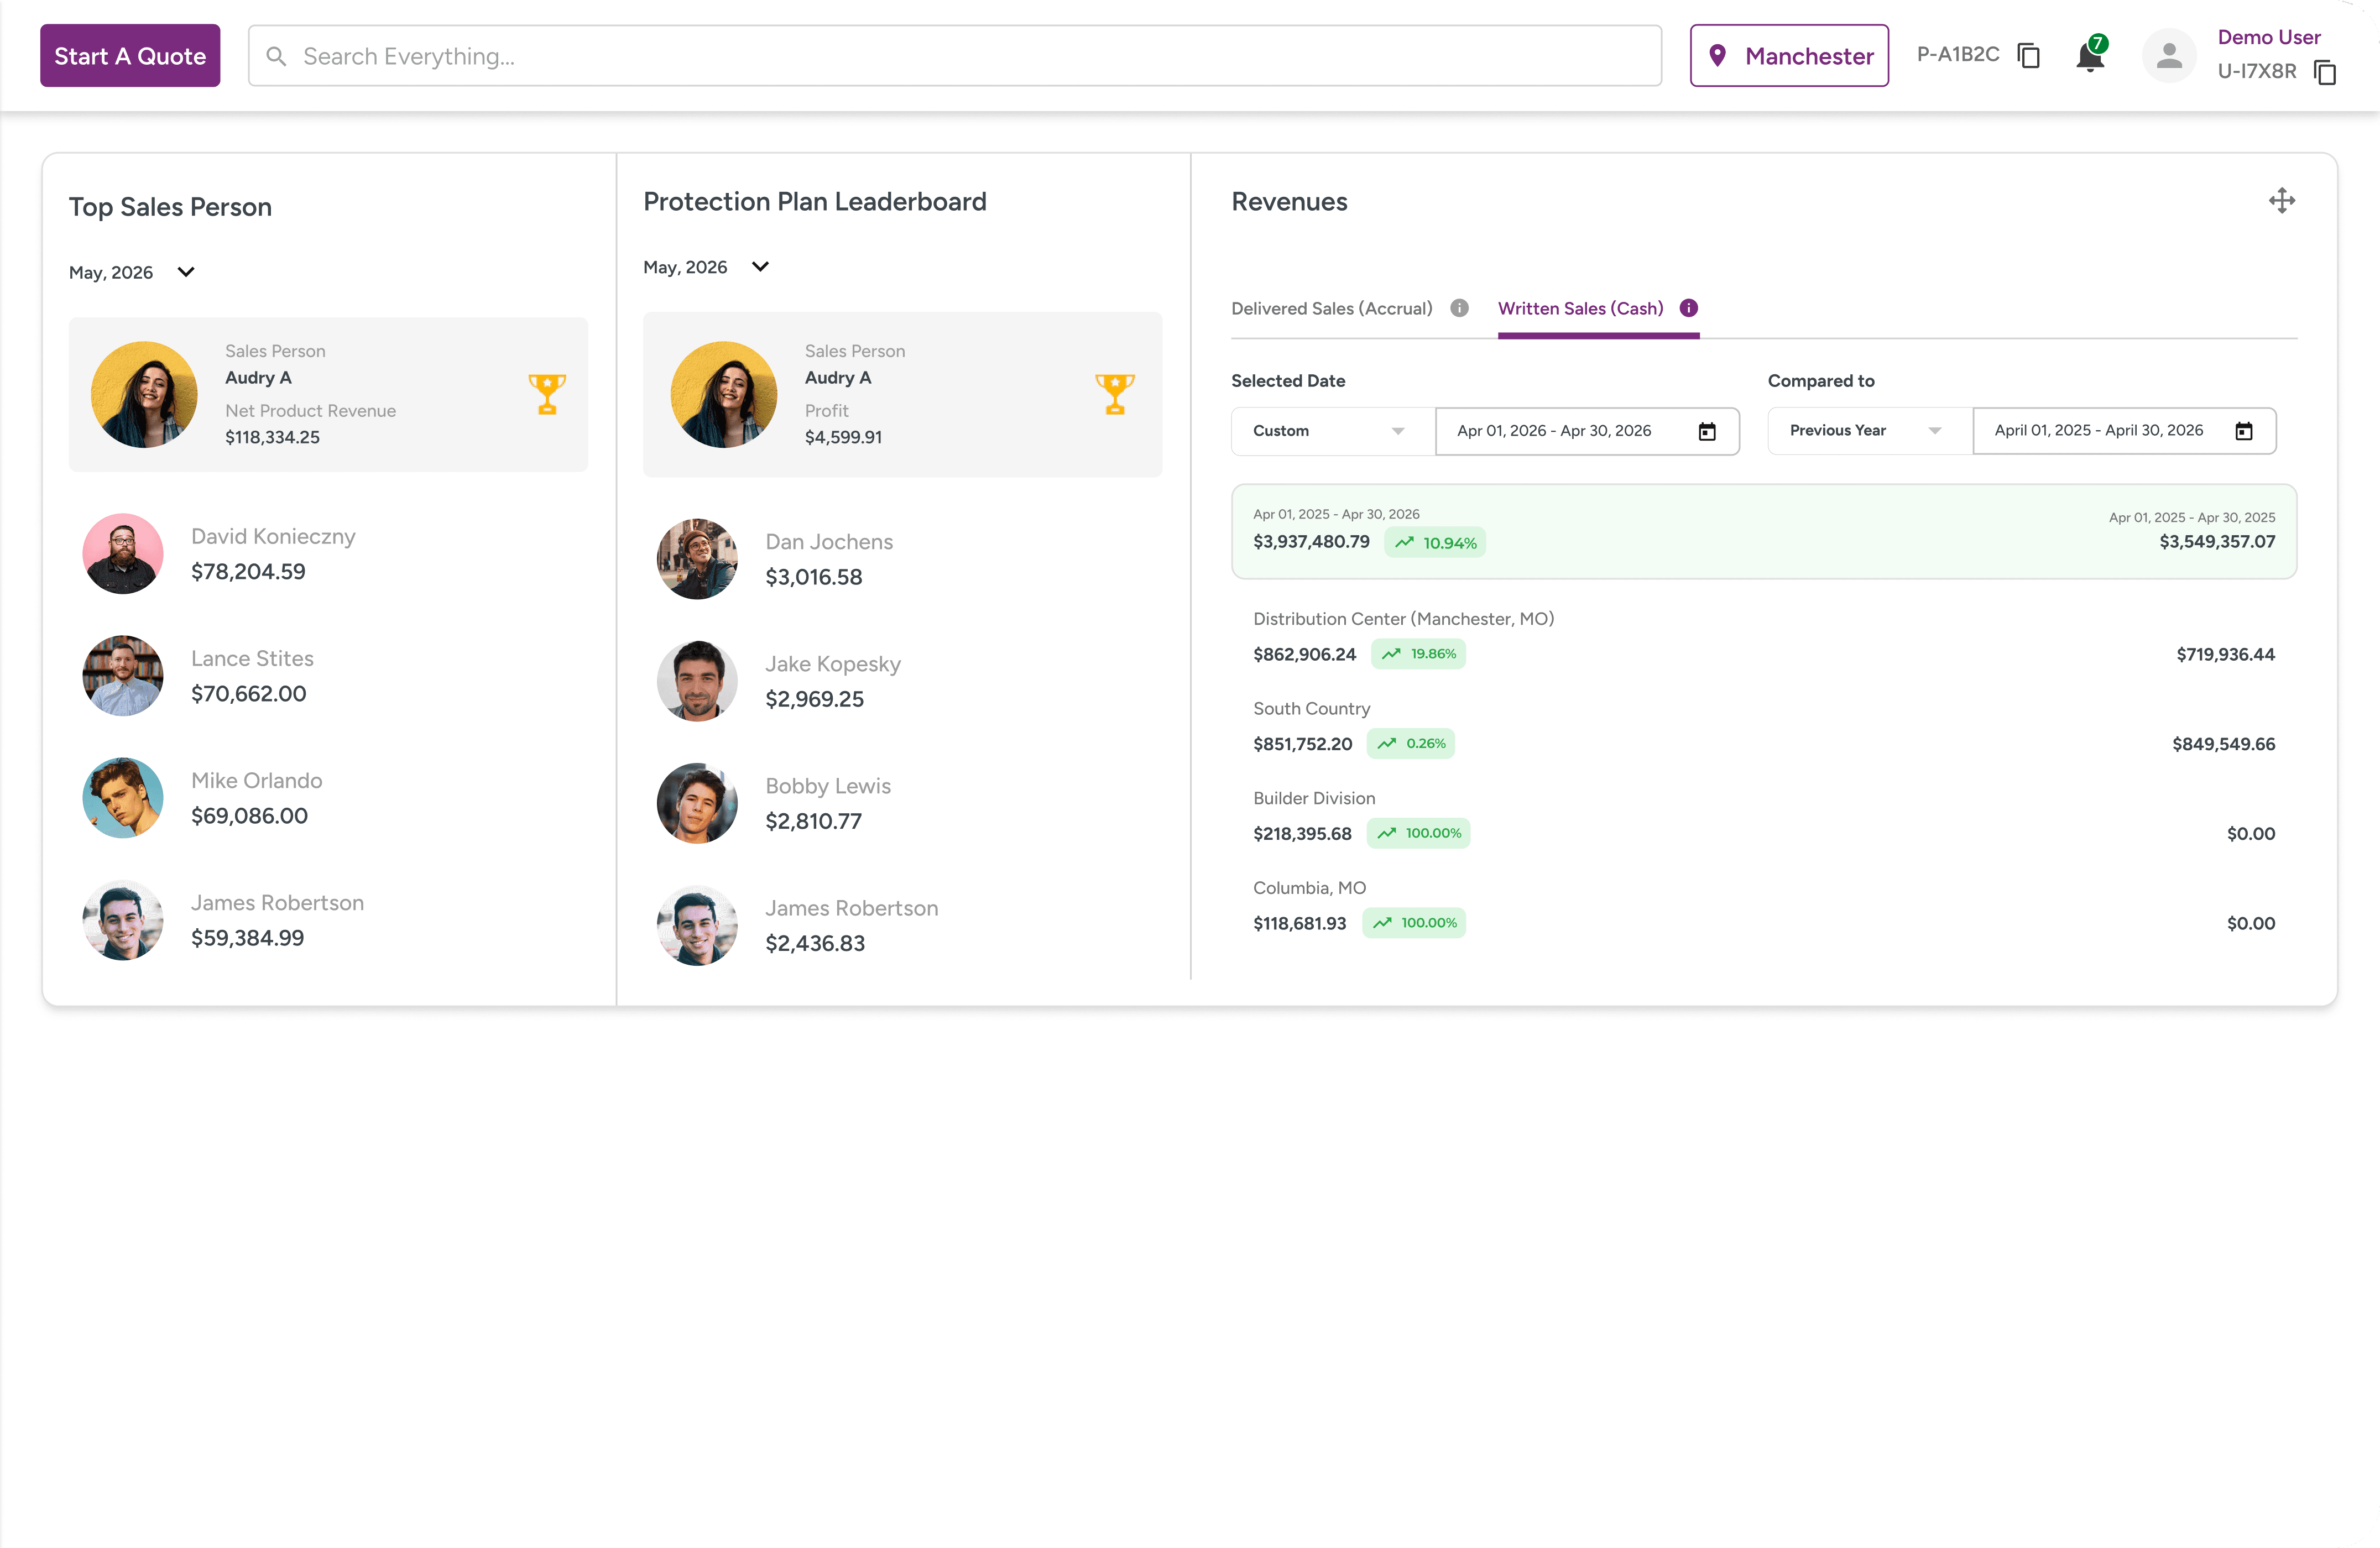The image size is (2380, 1548).
Task: Open calendar for Selected Date
Action: [x=1707, y=431]
